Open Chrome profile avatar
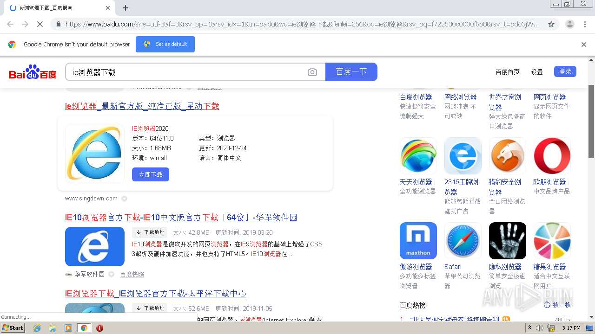The image size is (595, 334). tap(569, 24)
